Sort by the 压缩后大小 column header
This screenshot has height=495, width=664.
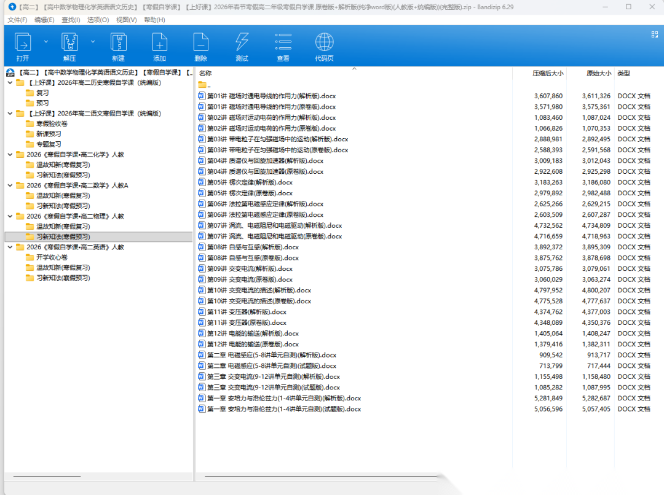(547, 73)
